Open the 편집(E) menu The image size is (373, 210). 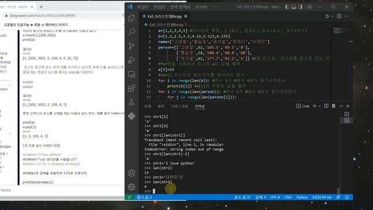(159, 7)
